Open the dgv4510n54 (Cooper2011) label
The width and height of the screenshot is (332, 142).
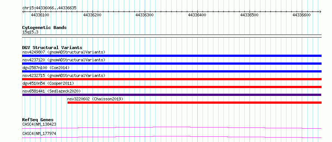48,83
